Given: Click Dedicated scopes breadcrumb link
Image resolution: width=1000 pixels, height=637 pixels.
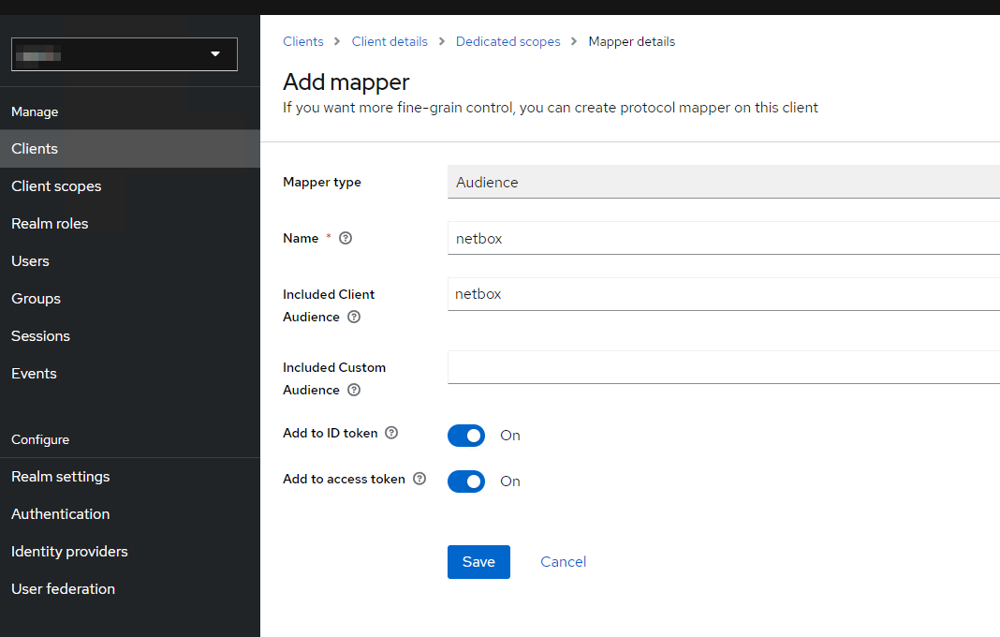Looking at the screenshot, I should (x=507, y=41).
